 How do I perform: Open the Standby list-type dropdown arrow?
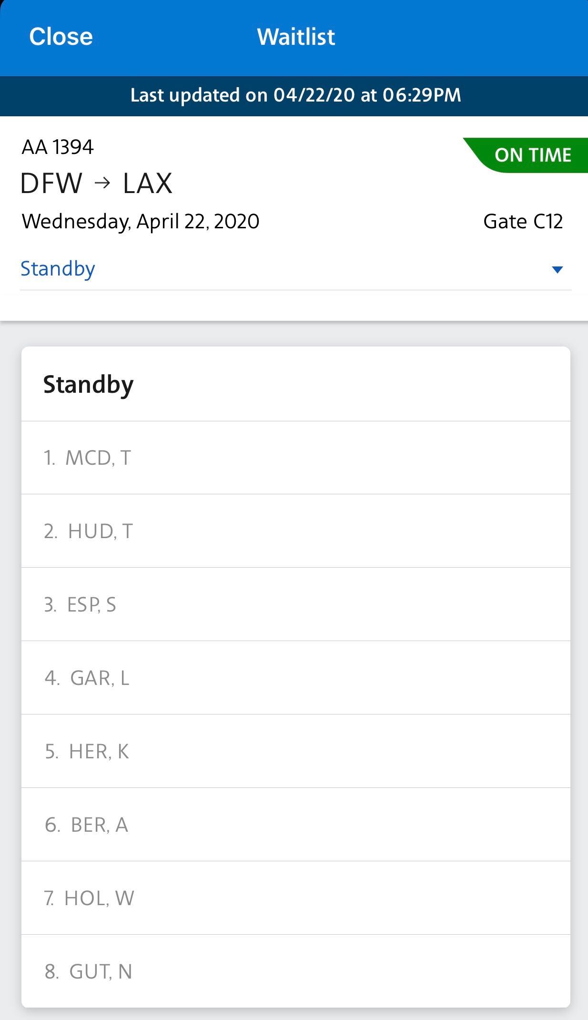(x=557, y=270)
